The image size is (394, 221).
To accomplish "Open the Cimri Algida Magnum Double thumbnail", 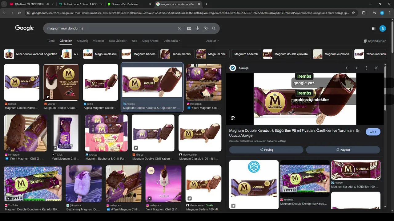I will (100, 82).
